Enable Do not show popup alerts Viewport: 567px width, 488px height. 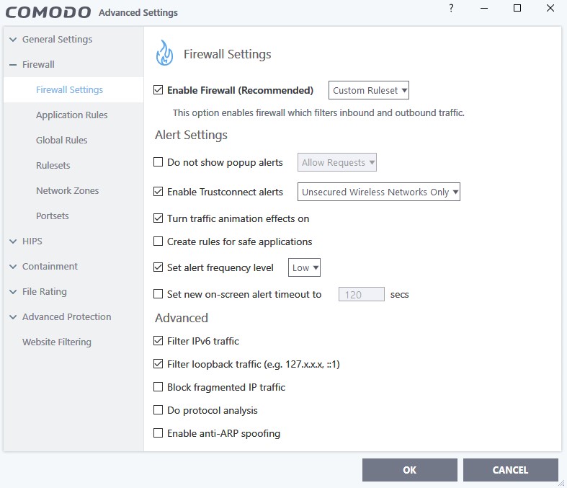(x=158, y=161)
